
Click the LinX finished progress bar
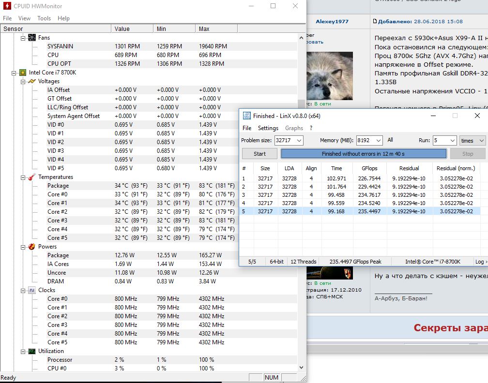[x=364, y=154]
